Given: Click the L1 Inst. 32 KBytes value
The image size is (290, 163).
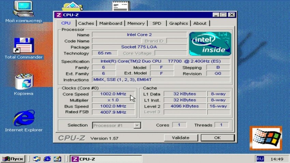Looking at the screenshot, I should click(185, 100).
